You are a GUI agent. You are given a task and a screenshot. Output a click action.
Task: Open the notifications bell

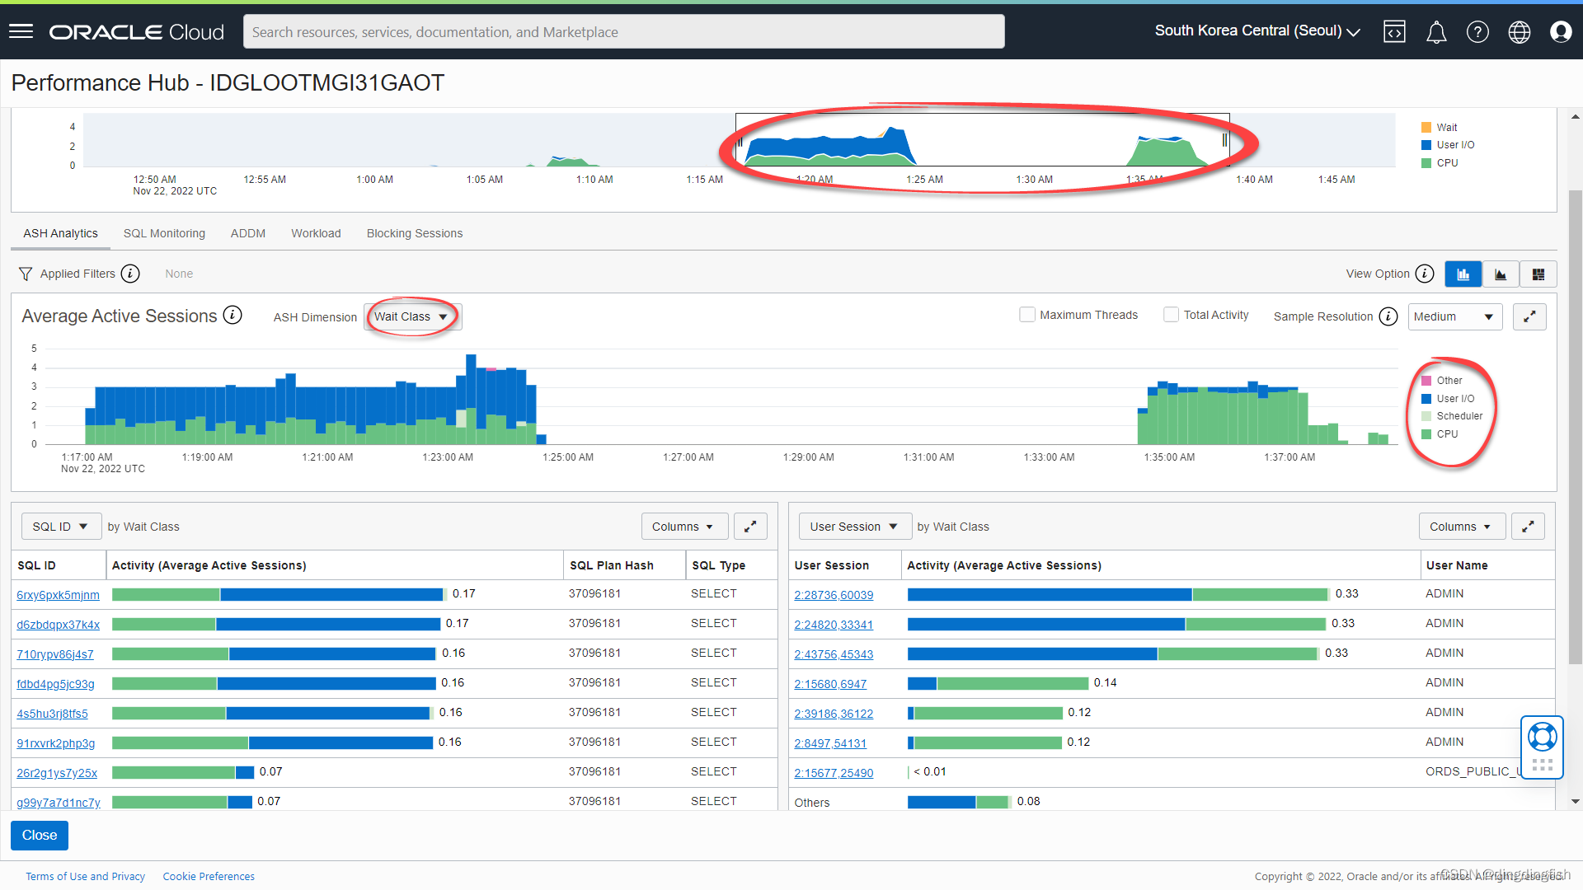(x=1436, y=31)
